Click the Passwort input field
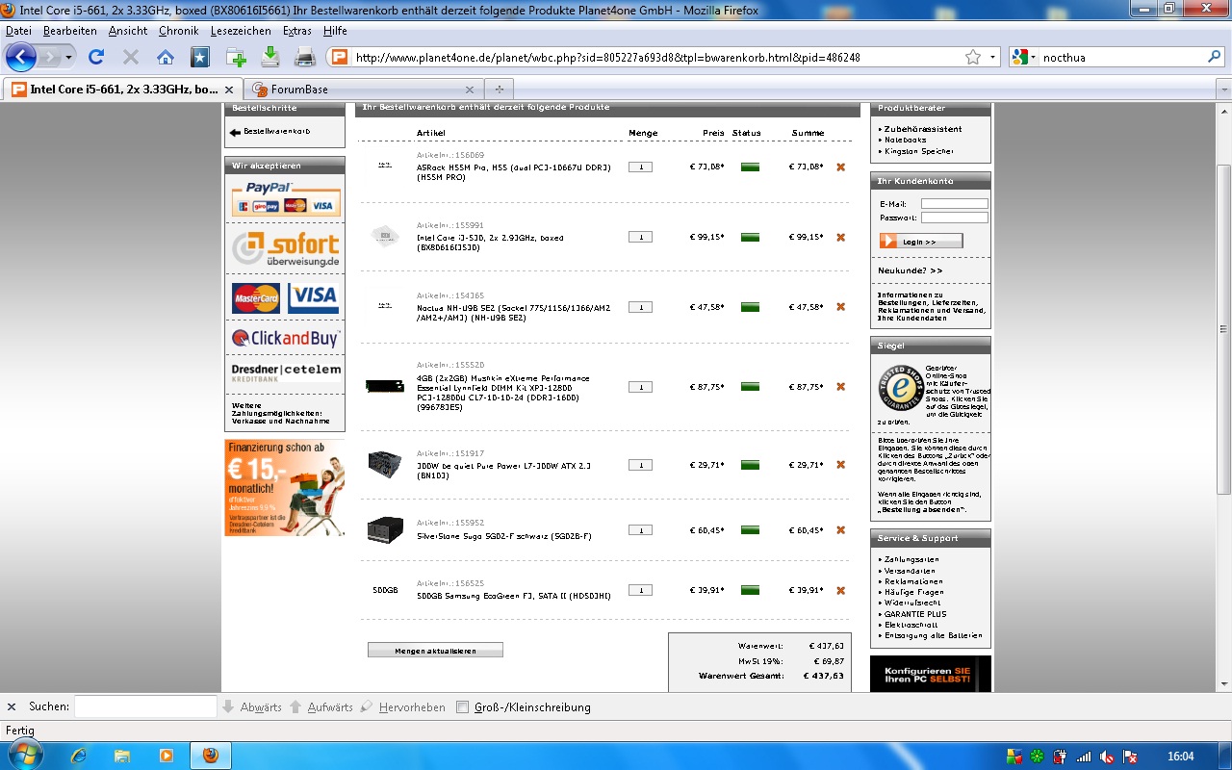Image resolution: width=1232 pixels, height=770 pixels. click(955, 218)
